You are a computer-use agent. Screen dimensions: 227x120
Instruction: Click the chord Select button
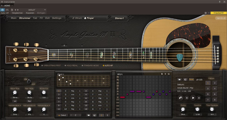(x=62, y=115)
